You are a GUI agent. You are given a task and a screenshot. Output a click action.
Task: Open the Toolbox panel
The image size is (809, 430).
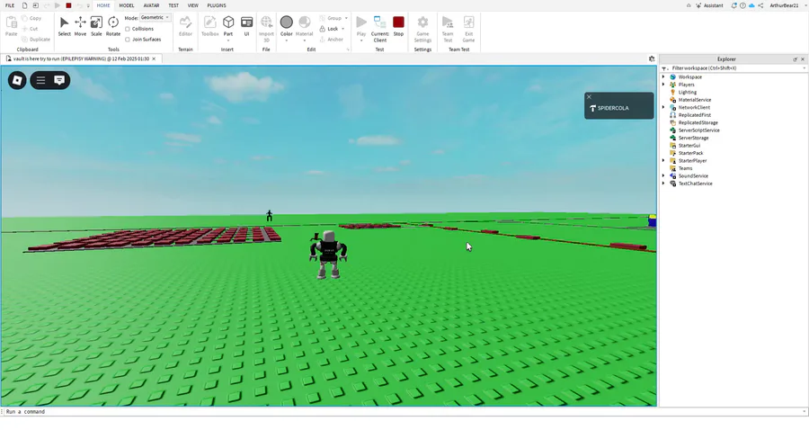pyautogui.click(x=209, y=26)
